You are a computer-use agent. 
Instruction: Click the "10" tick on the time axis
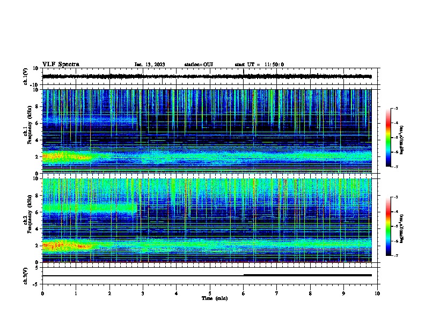coord(377,294)
